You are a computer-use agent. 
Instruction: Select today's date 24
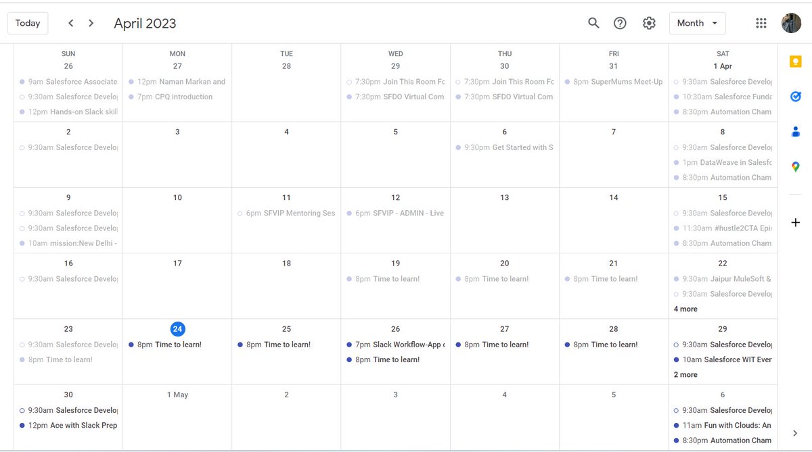tap(177, 329)
